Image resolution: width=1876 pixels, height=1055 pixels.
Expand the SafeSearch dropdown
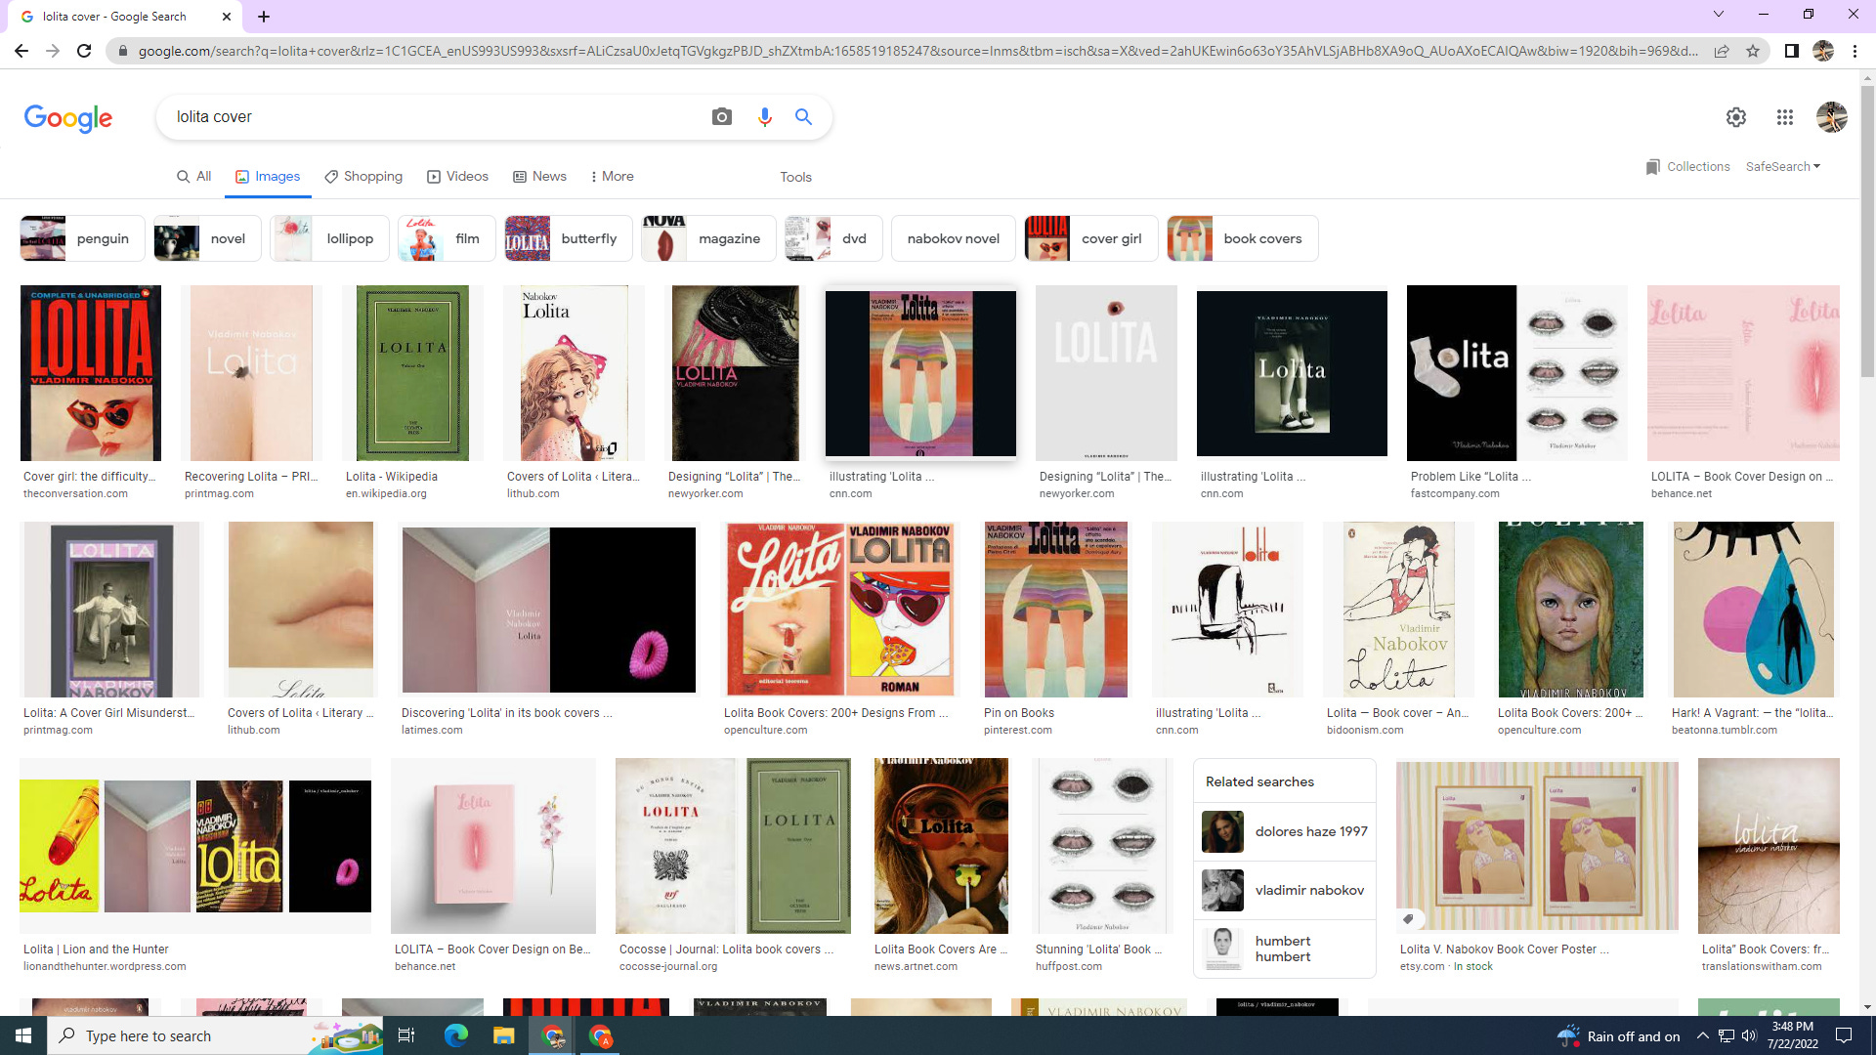point(1783,167)
